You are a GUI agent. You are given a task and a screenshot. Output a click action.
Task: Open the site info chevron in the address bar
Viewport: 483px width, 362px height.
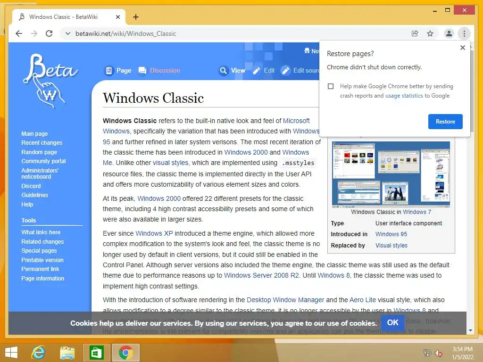click(x=68, y=33)
